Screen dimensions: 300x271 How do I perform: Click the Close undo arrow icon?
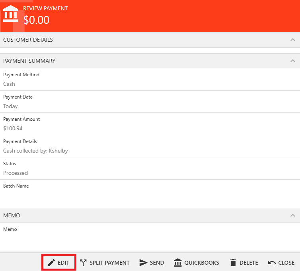[272, 263]
